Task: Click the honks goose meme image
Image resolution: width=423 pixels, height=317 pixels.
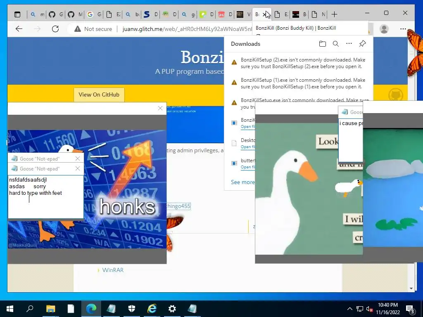Action: [87, 189]
